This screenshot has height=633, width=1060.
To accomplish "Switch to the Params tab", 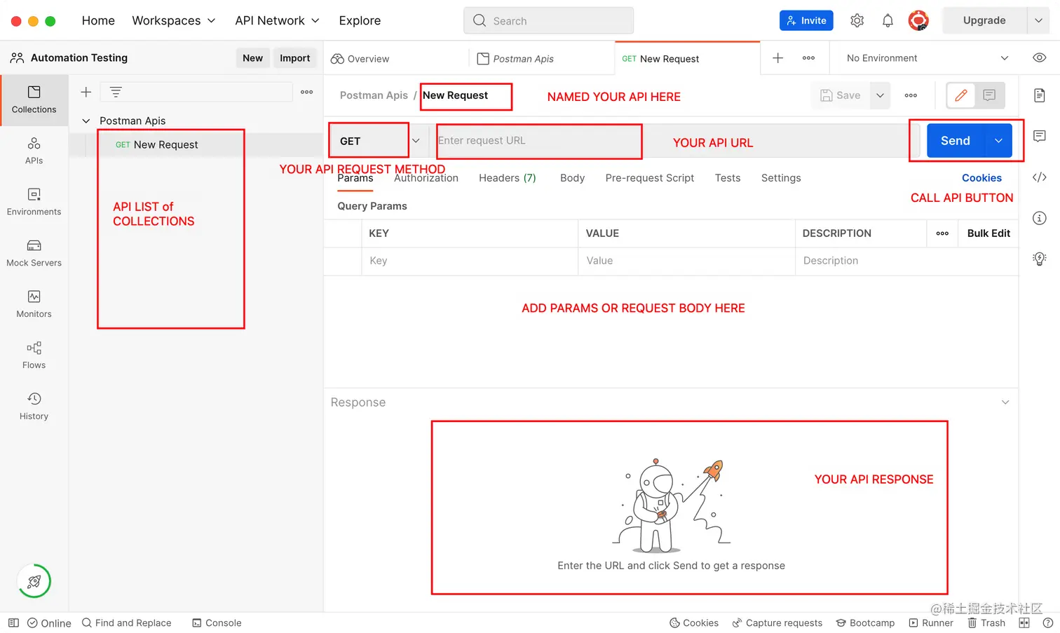I will (x=355, y=178).
